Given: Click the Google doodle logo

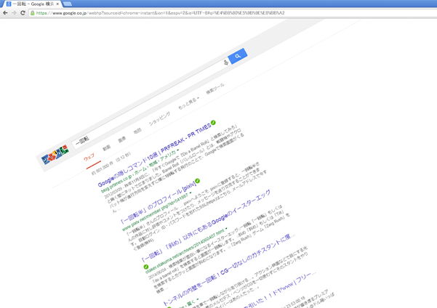Looking at the screenshot, I should [x=55, y=154].
